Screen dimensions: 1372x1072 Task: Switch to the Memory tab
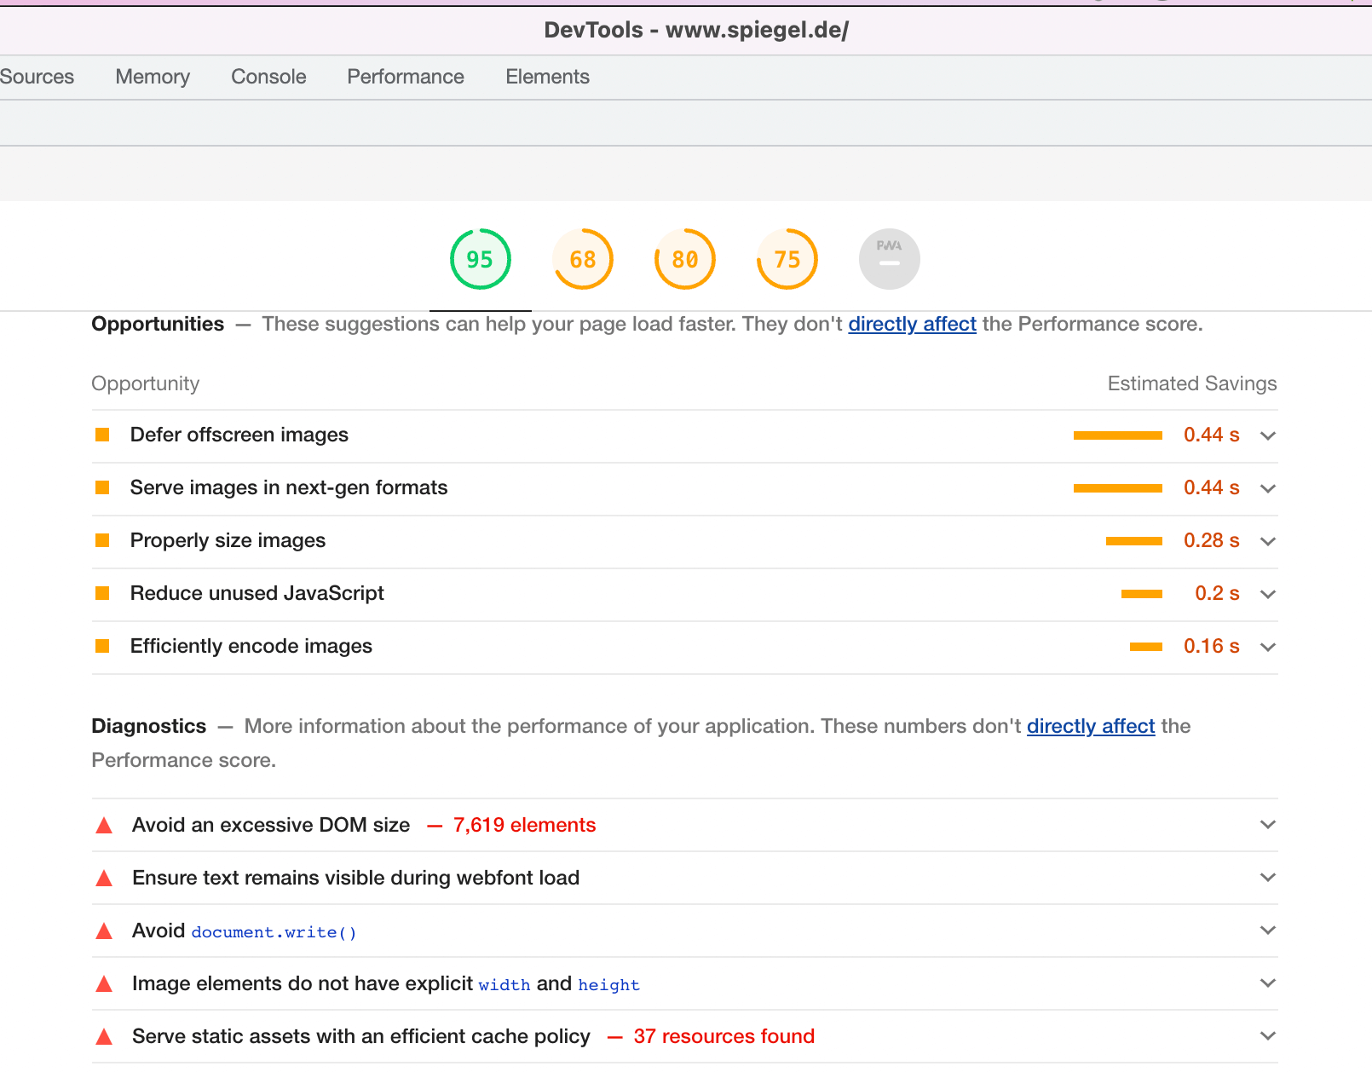(153, 77)
